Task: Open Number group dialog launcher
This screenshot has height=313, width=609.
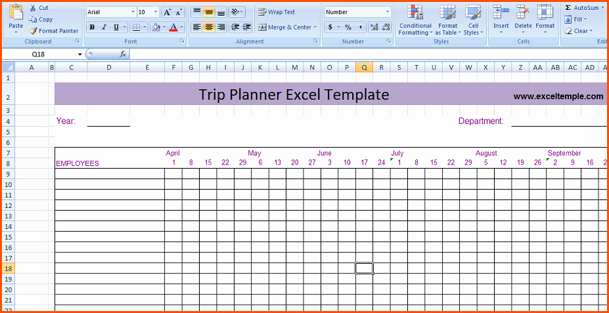Action: [388, 41]
